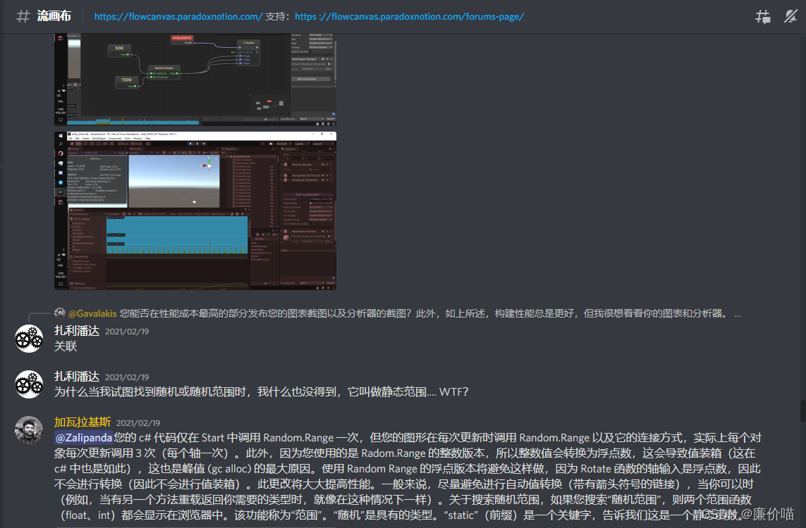Open the flowcanvas.paradoxnotion.com homepage link
806x528 pixels.
click(178, 16)
